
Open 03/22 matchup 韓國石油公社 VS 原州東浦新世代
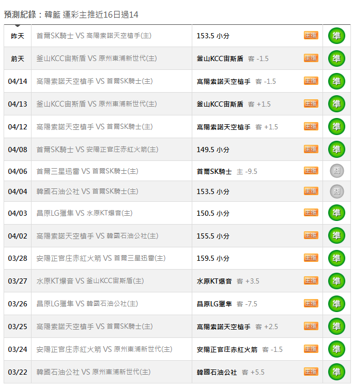pos(94,372)
